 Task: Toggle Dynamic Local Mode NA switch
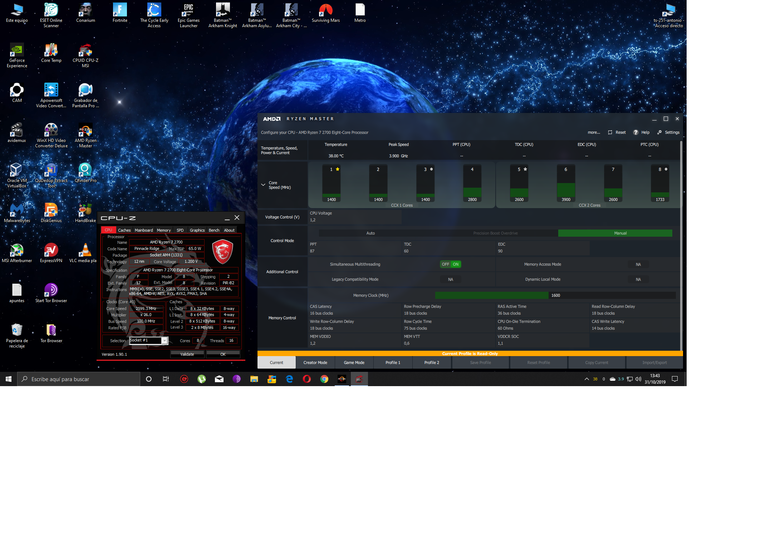638,279
